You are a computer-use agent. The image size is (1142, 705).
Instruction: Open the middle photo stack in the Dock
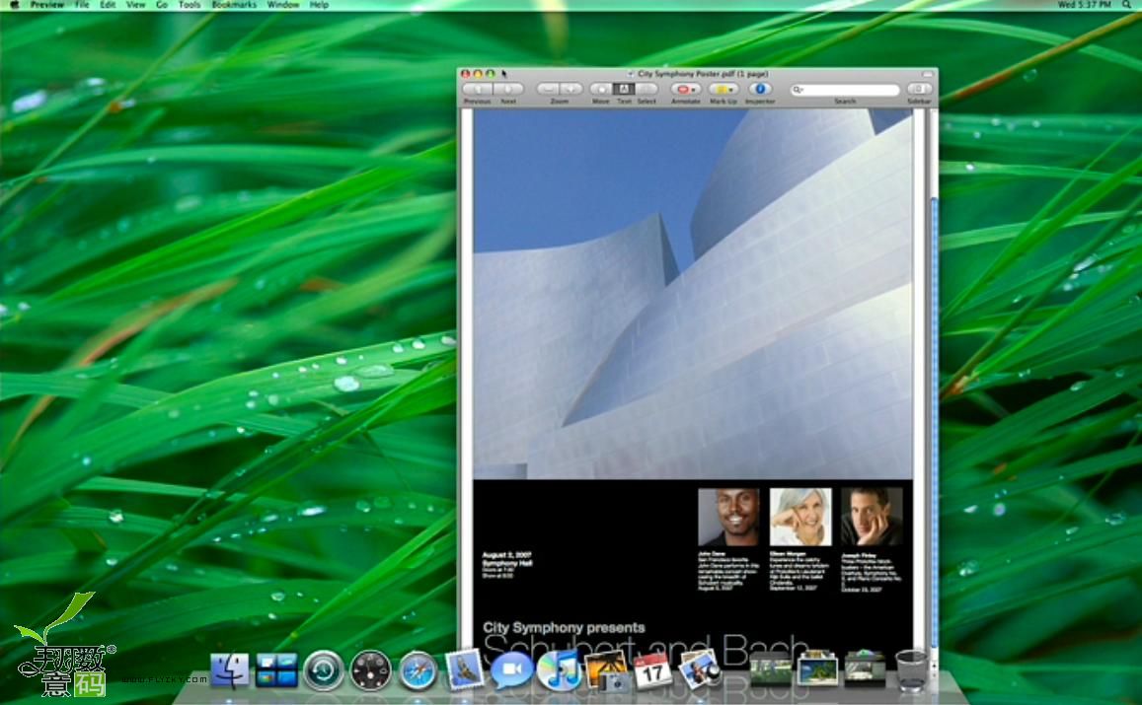pyautogui.click(x=818, y=670)
